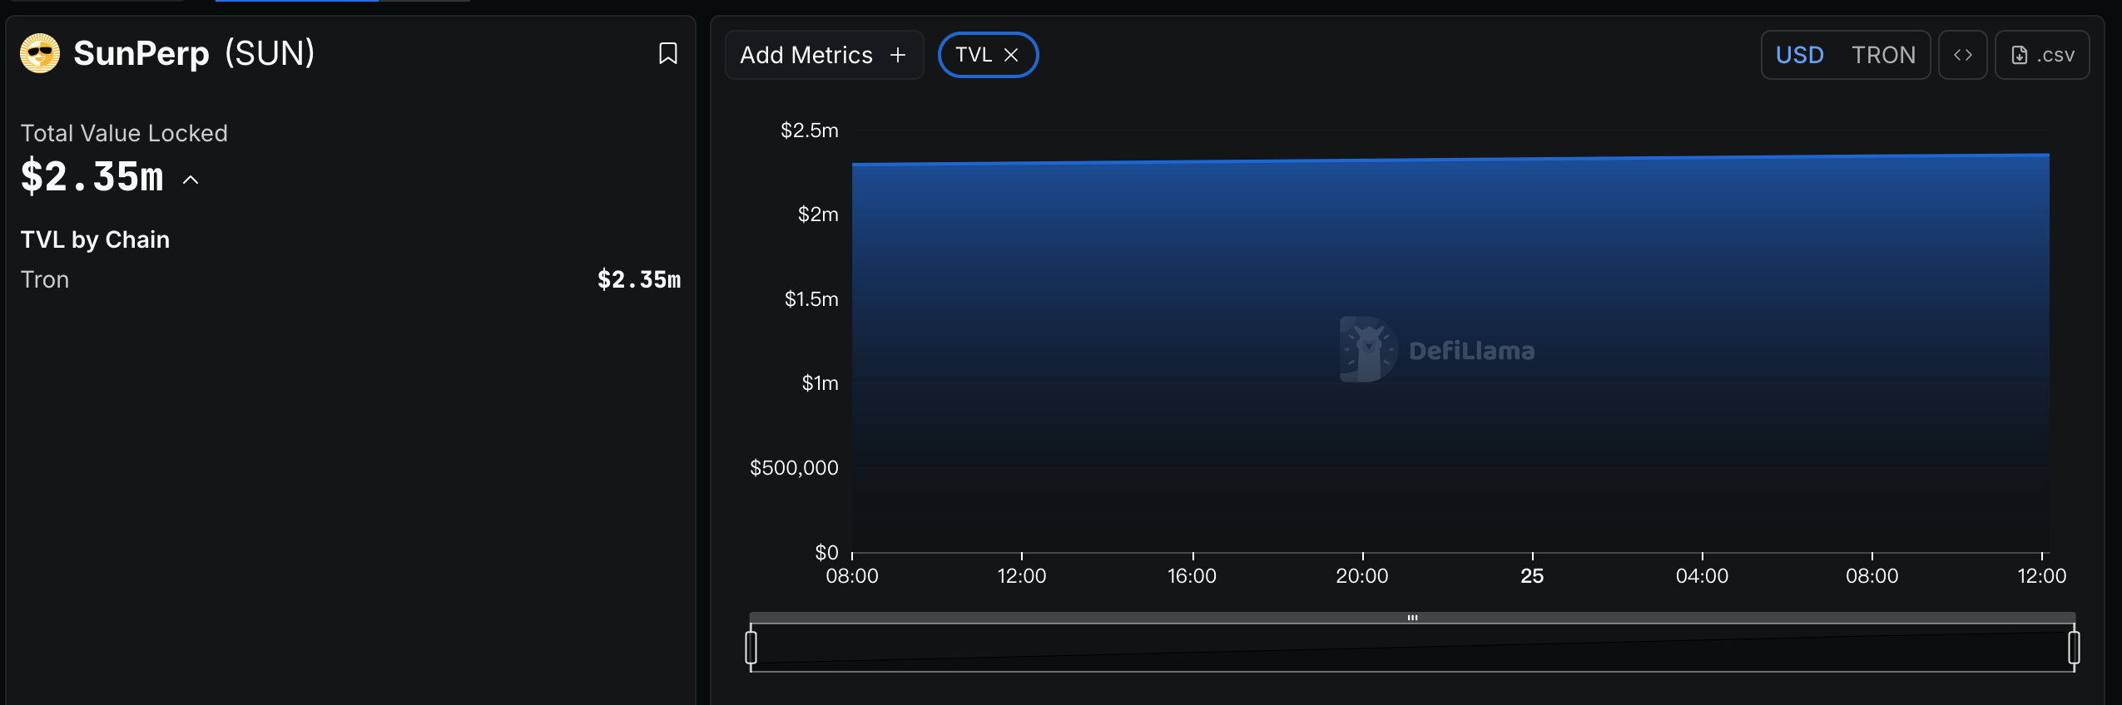Screen dimensions: 2122x705
Task: Click the plus icon in Add Metrics
Action: [898, 55]
